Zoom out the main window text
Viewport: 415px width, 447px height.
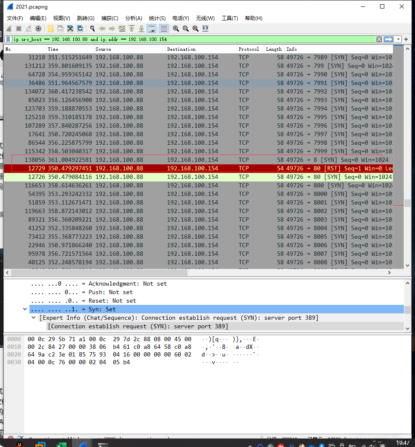pyautogui.click(x=186, y=29)
